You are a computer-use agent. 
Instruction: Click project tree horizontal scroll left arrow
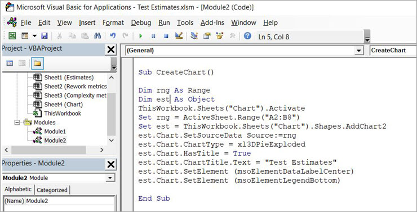[6, 150]
